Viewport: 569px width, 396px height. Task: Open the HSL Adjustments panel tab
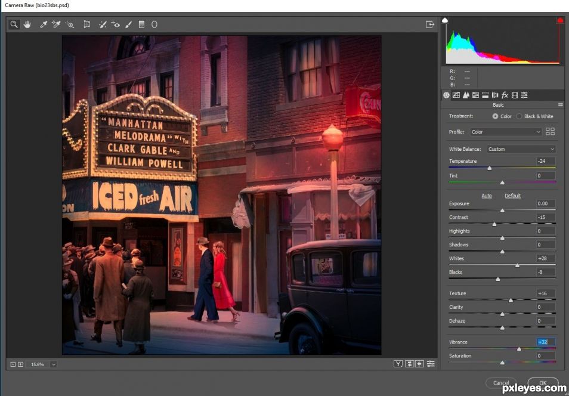coord(476,95)
